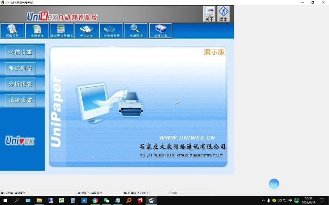Minimize the UniWex window
The width and height of the screenshot is (329, 205).
click(303, 2)
